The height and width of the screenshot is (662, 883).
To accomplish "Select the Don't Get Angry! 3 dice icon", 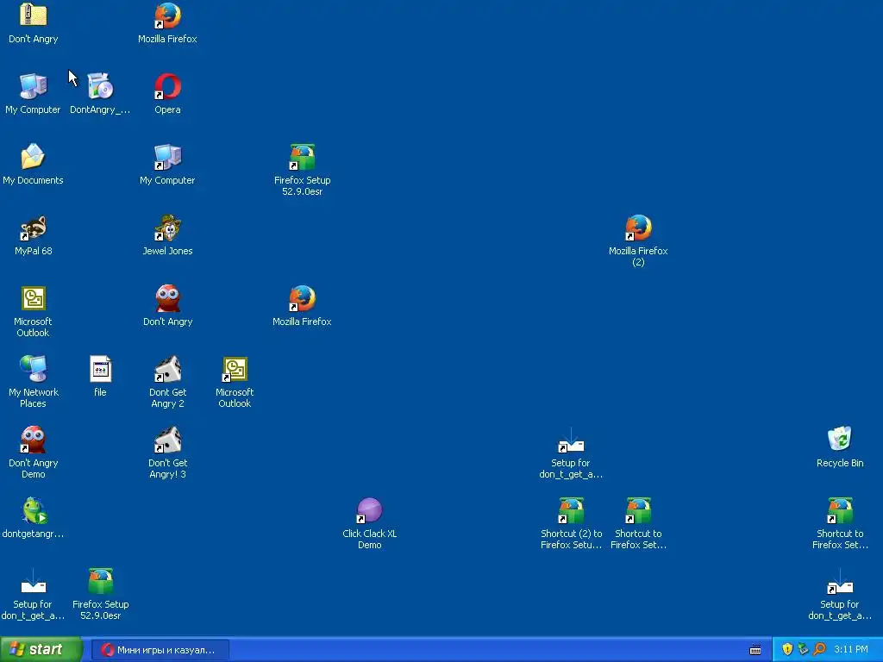I will point(167,440).
